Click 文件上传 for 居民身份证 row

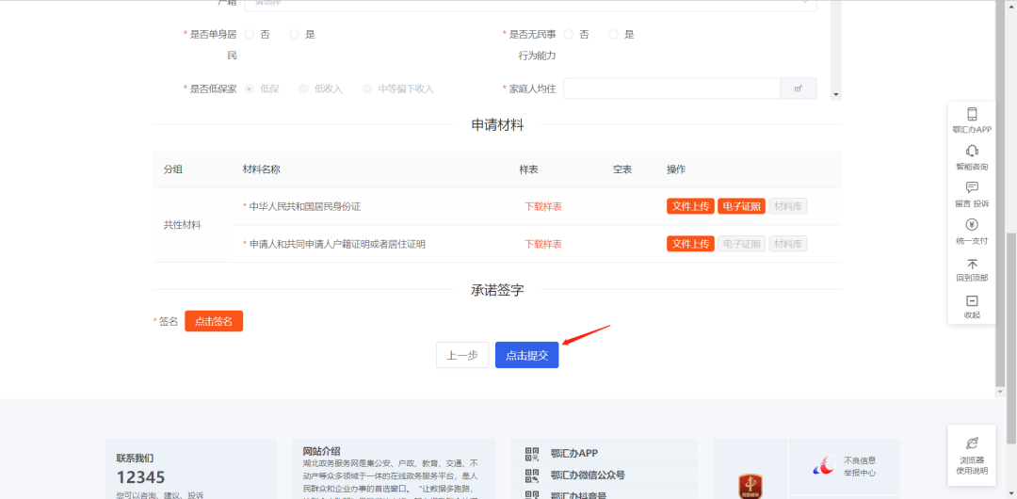(690, 206)
